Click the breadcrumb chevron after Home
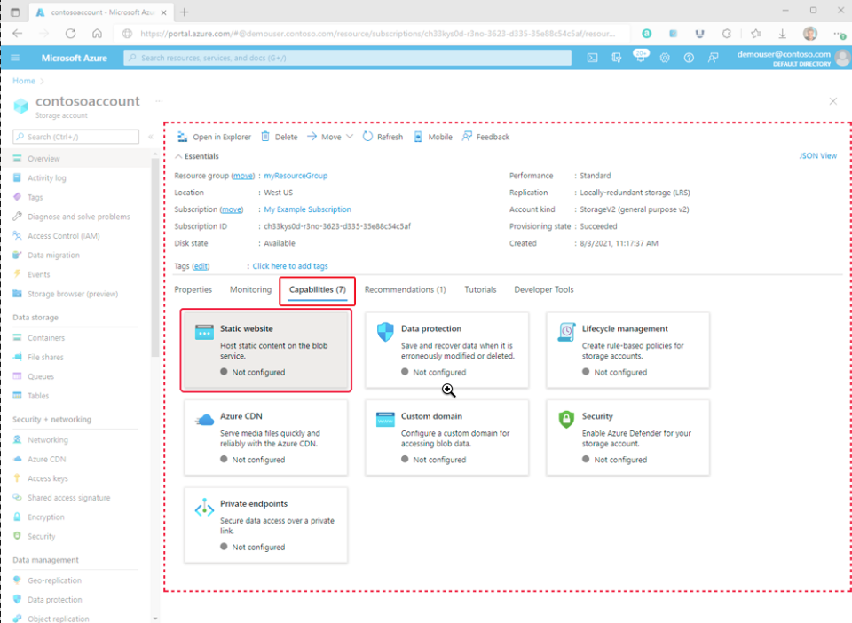 (x=43, y=81)
